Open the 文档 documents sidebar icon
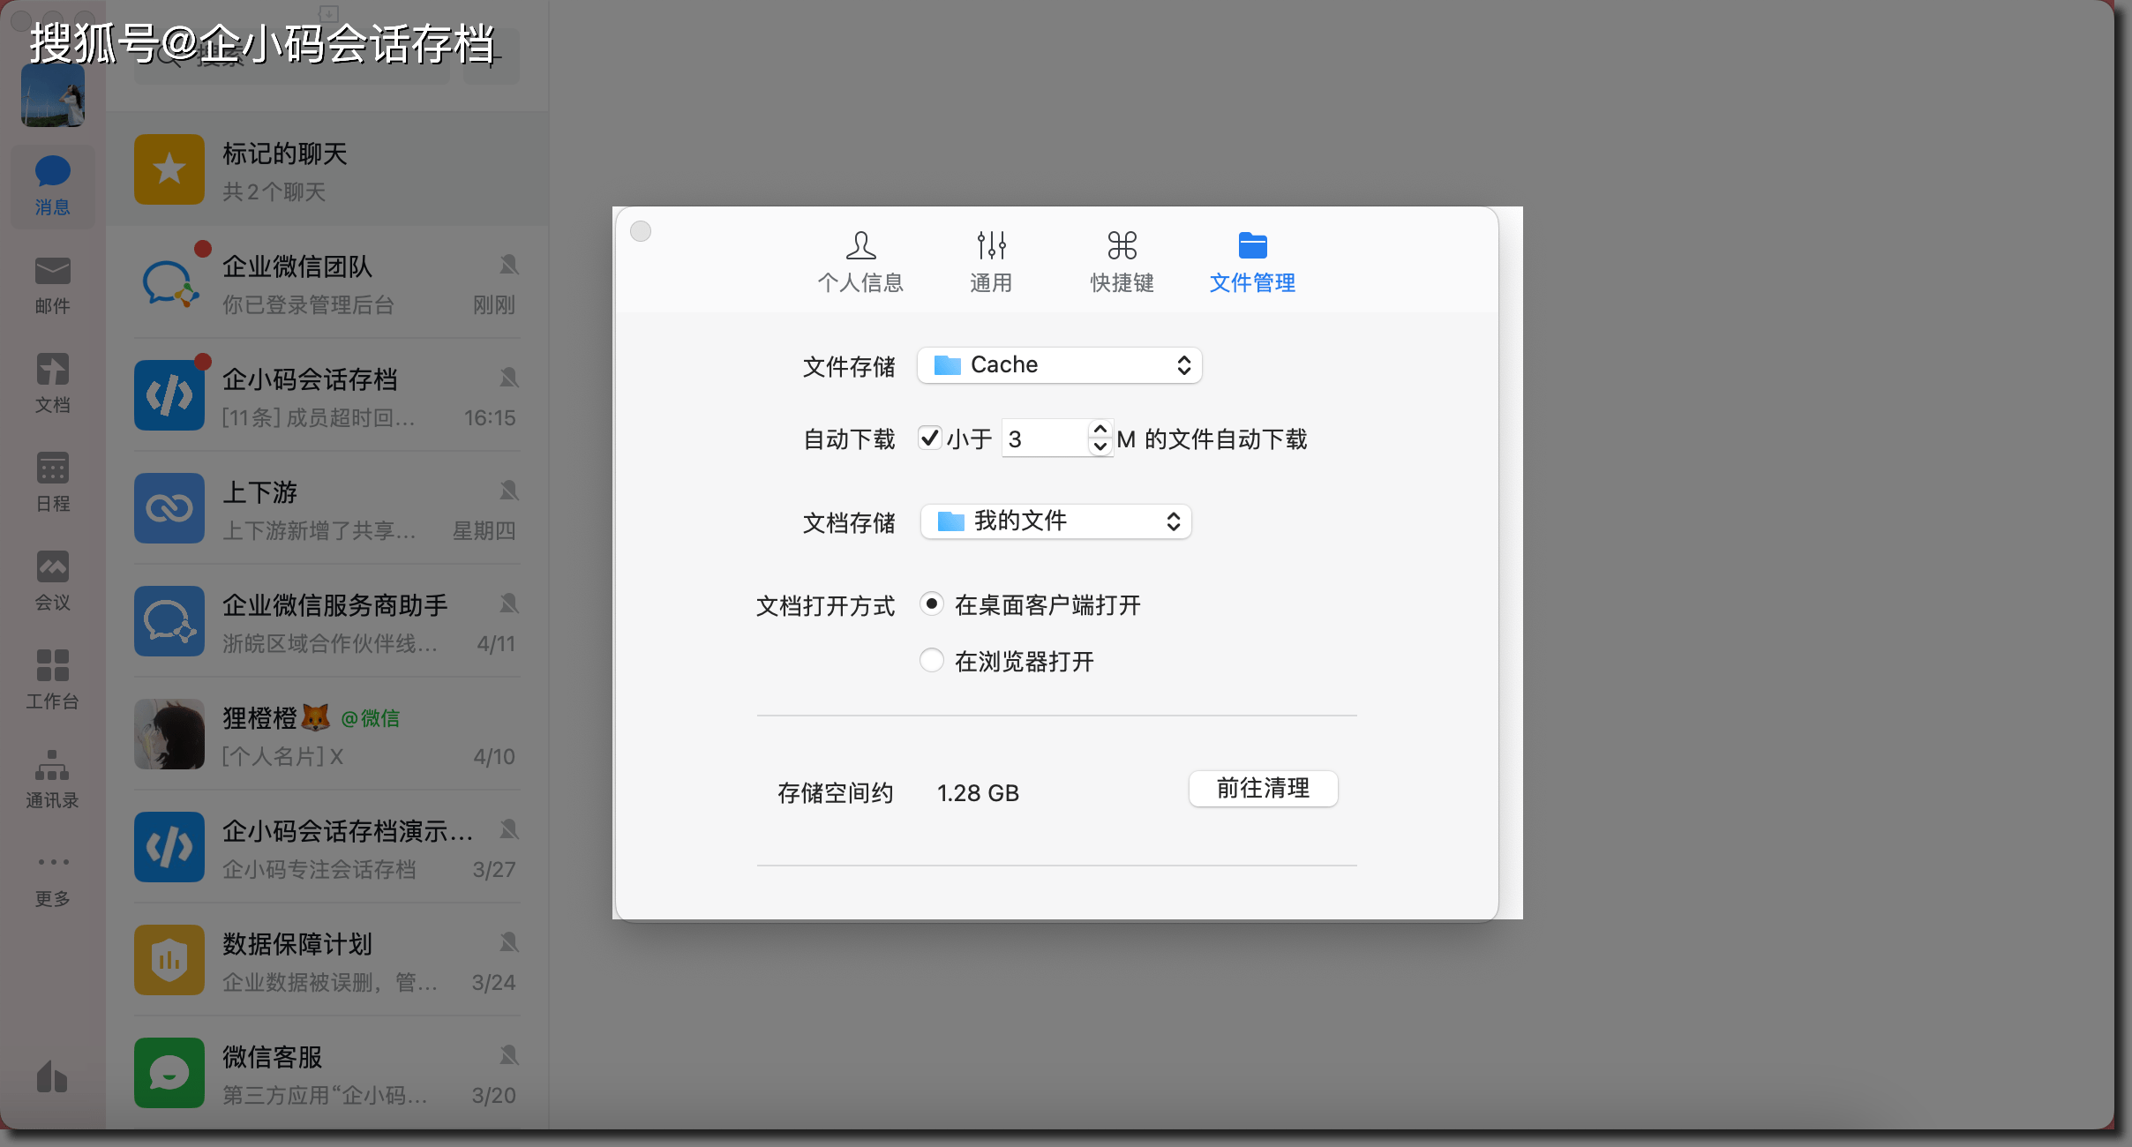This screenshot has height=1147, width=2132. (x=52, y=384)
